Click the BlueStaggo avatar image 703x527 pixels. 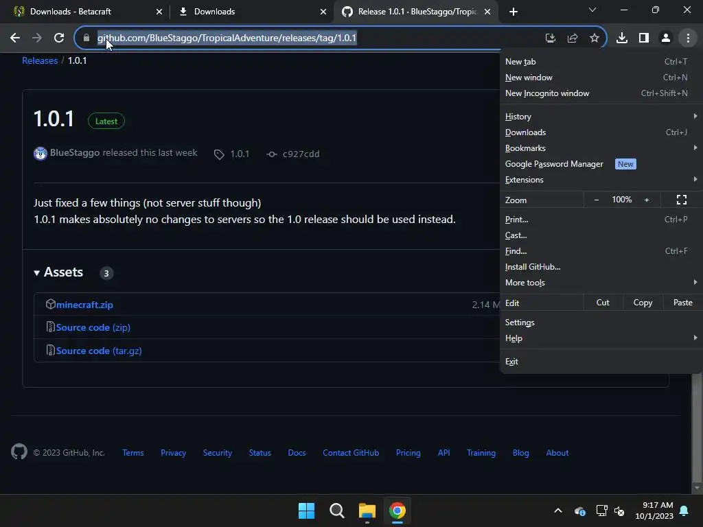tap(41, 154)
